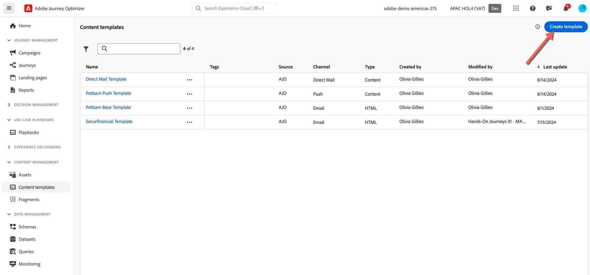The height and width of the screenshot is (275, 590).
Task: Collapse the Journey Management section
Action: pos(9,40)
